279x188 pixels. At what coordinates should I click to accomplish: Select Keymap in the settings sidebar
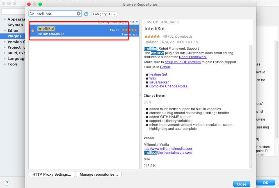point(15,25)
